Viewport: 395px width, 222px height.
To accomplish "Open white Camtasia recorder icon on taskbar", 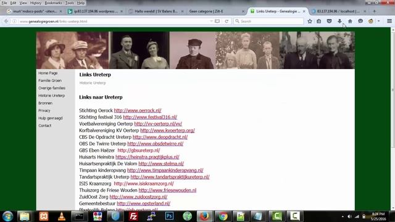I will 294,216.
